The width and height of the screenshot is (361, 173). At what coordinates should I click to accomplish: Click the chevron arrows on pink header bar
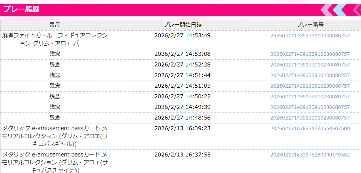click(340, 10)
